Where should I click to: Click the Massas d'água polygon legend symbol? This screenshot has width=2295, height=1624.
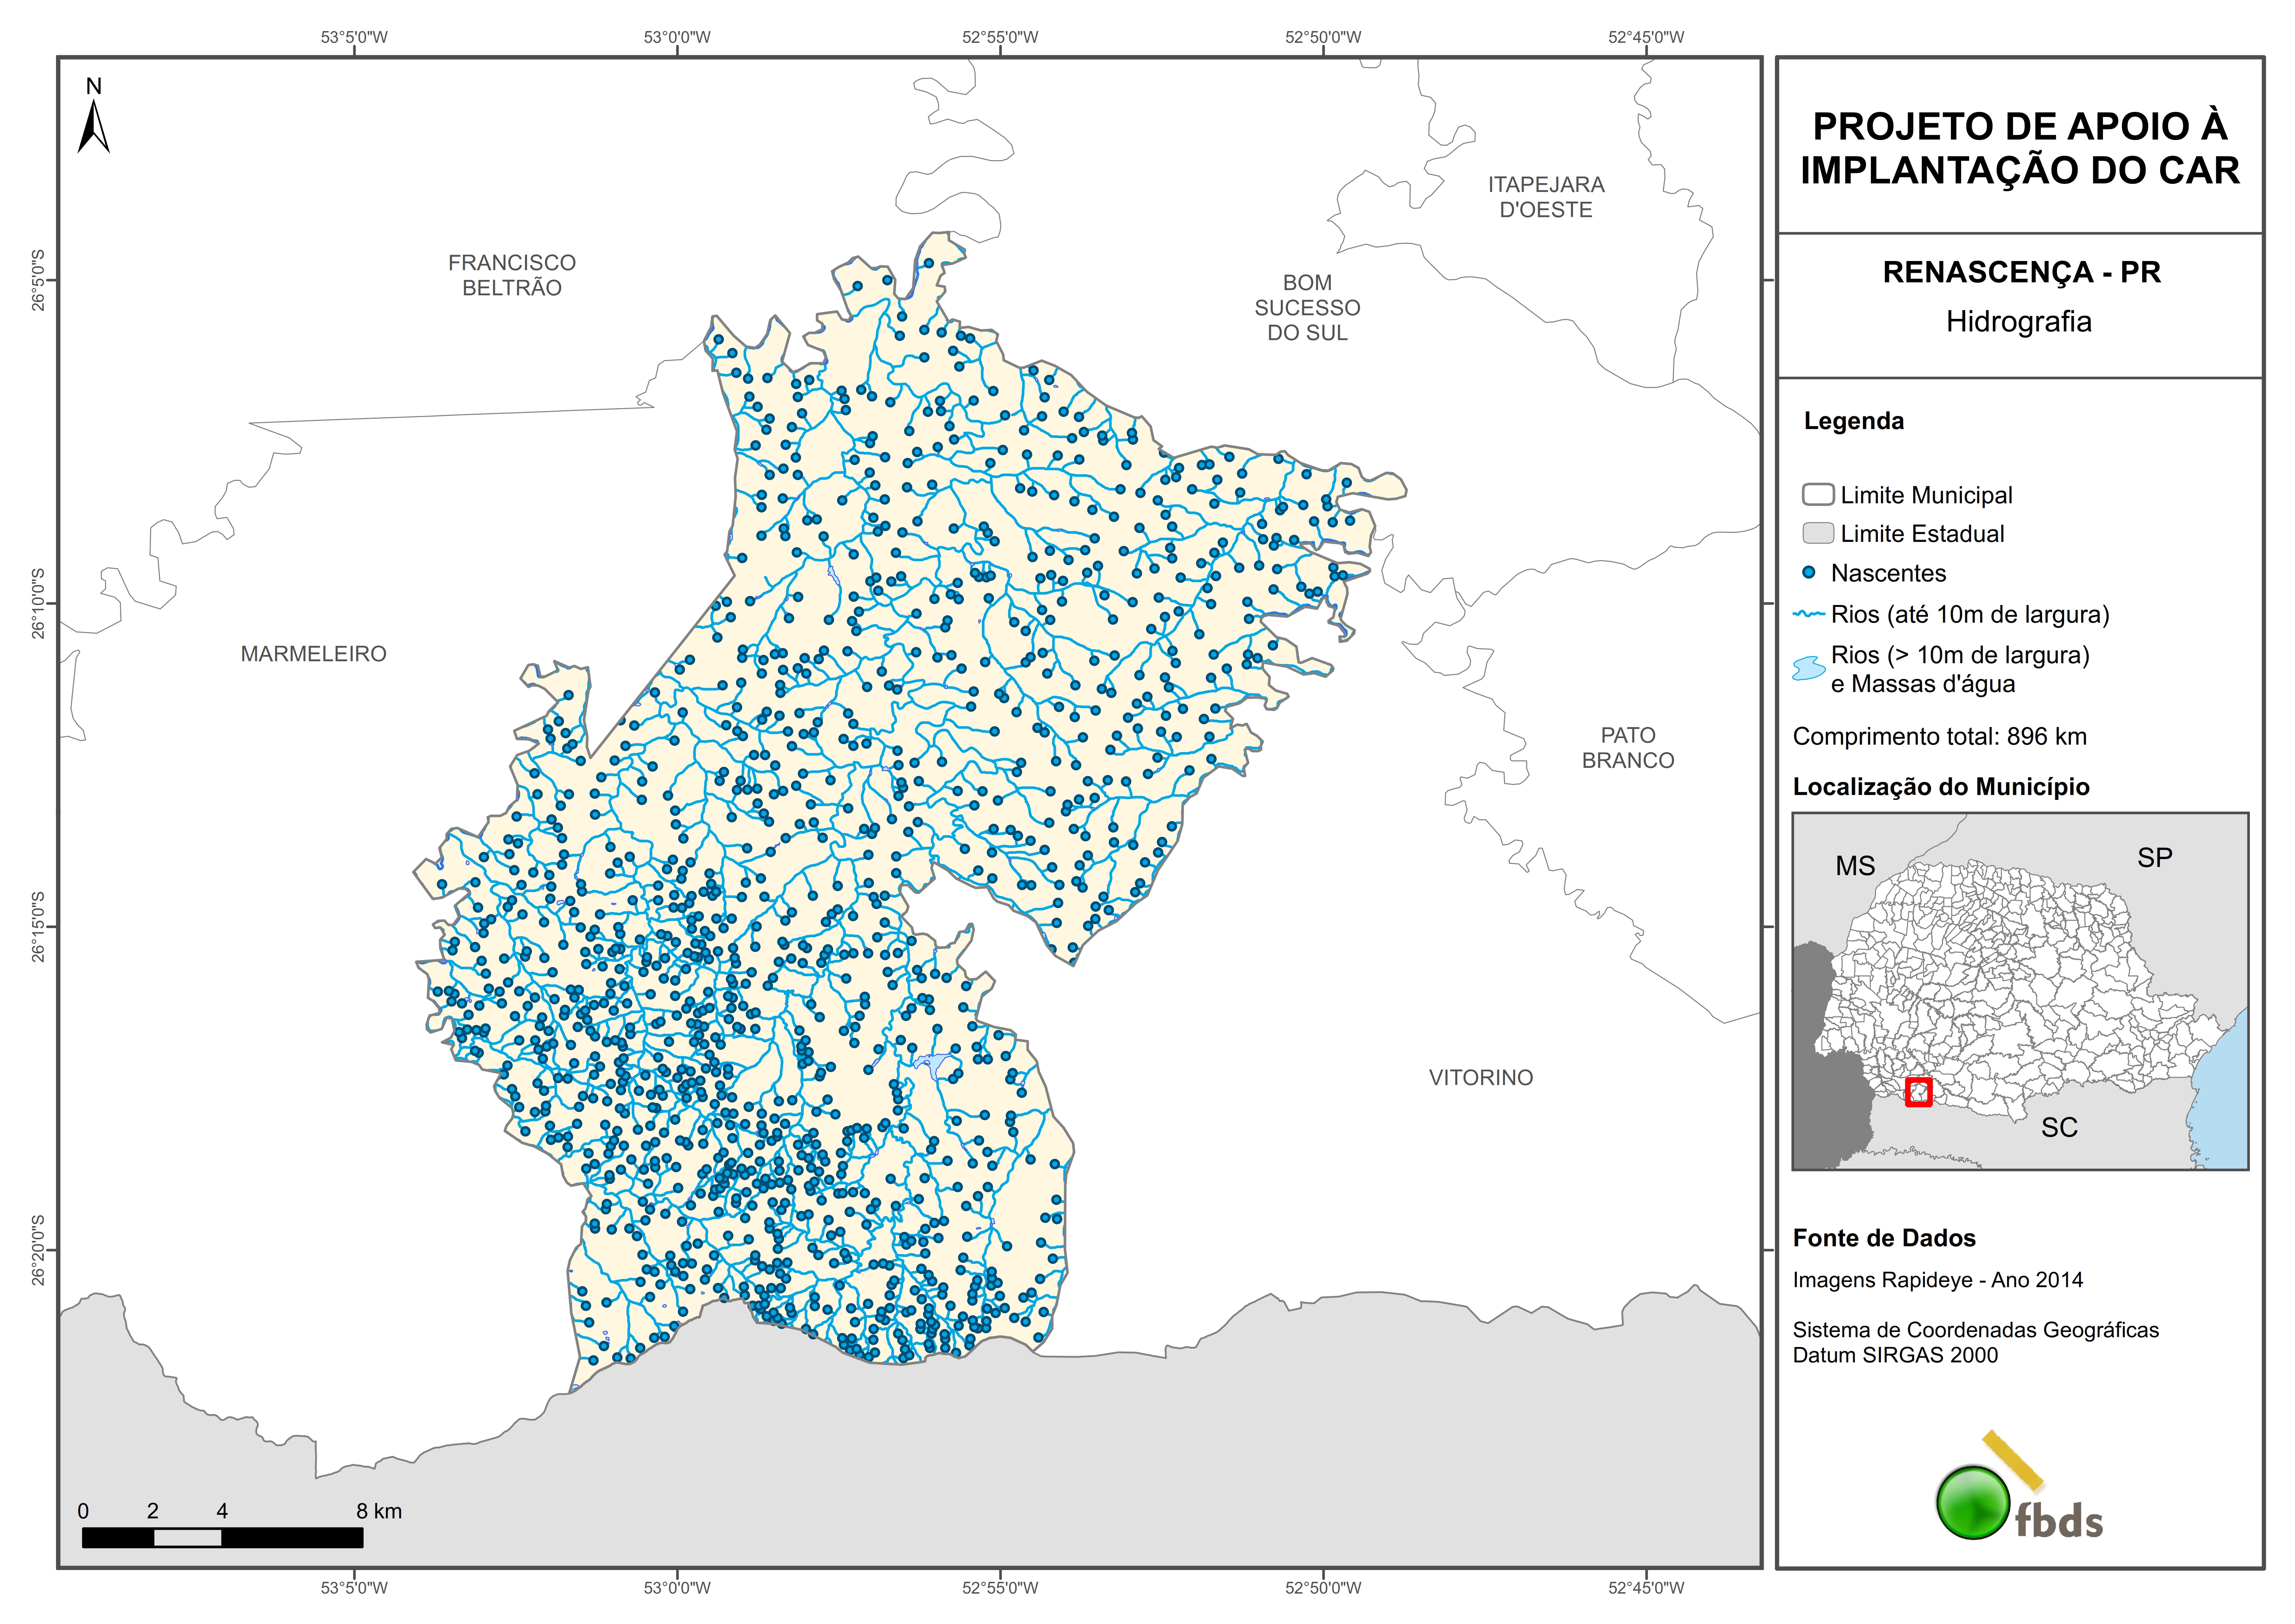(x=1809, y=668)
